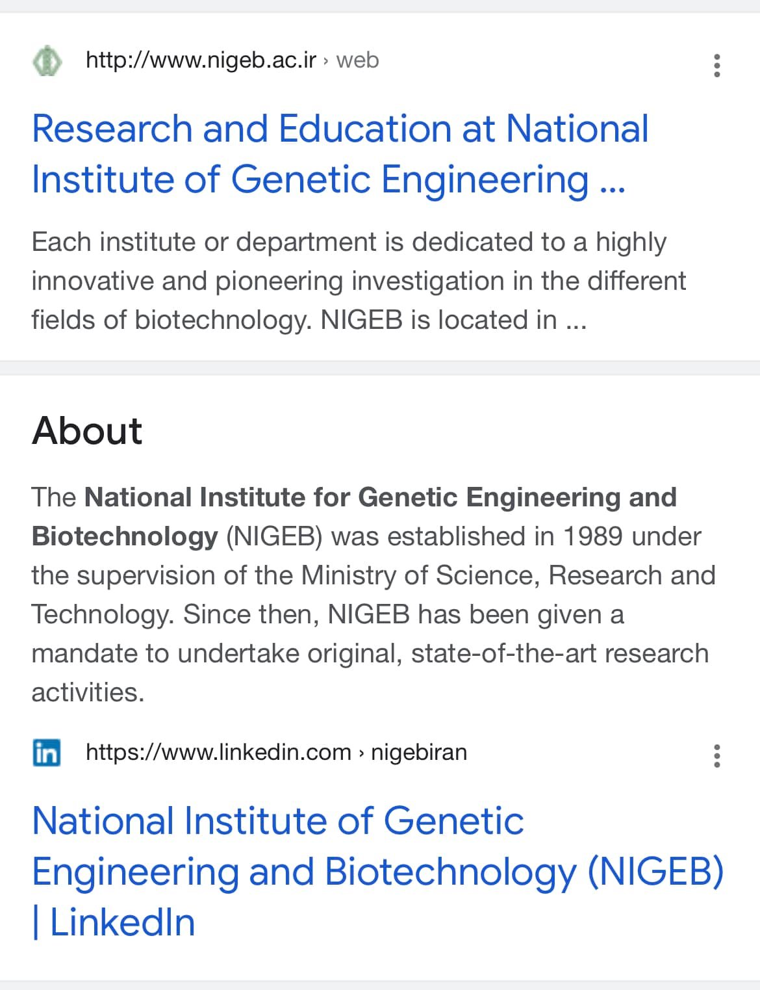Click the https://www.linkedin.com URL
760x990 pixels.
(x=218, y=752)
